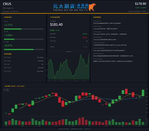Click the analyst count value 5
Screen dimensions: 149x131
point(87,41)
